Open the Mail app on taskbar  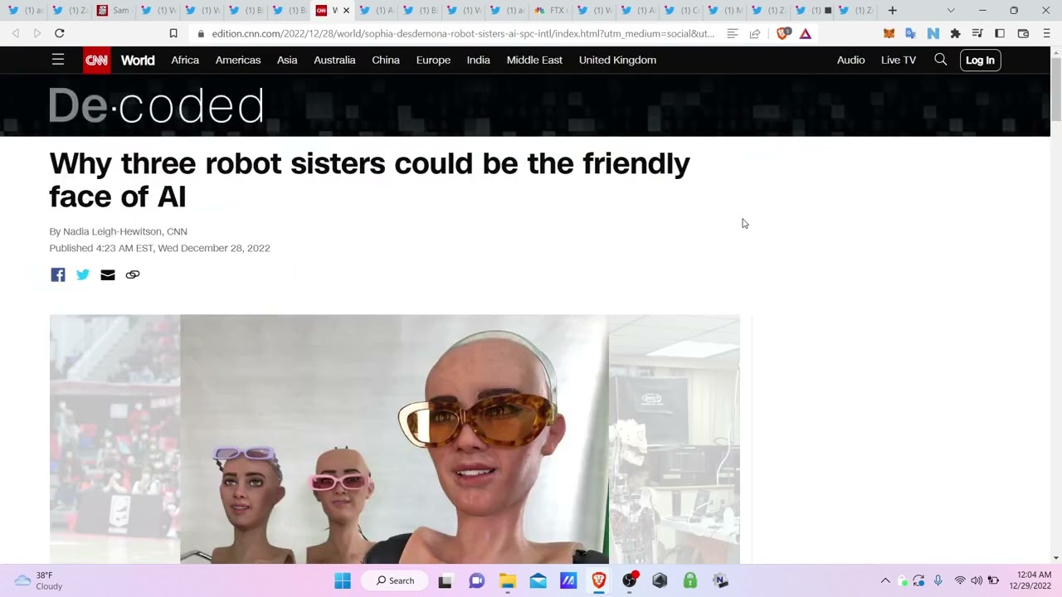(538, 580)
